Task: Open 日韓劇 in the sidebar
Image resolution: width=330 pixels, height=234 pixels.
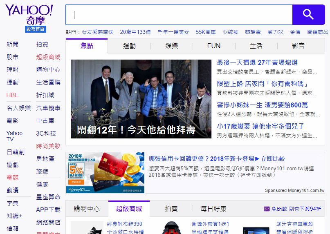Action: (16, 152)
